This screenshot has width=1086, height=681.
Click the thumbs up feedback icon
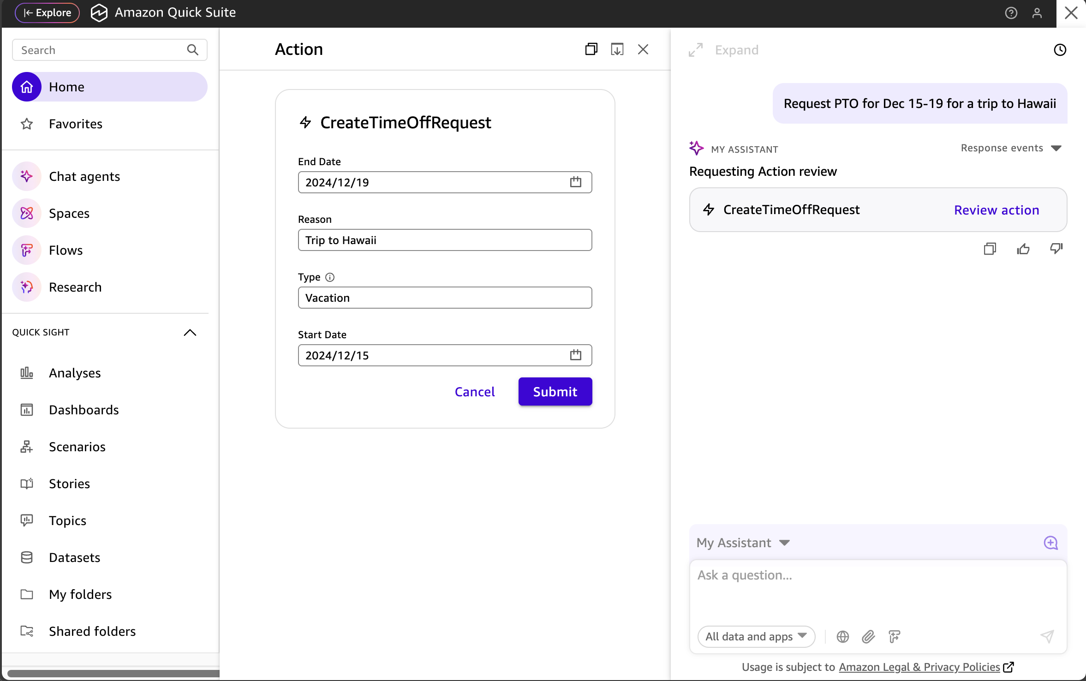tap(1023, 249)
